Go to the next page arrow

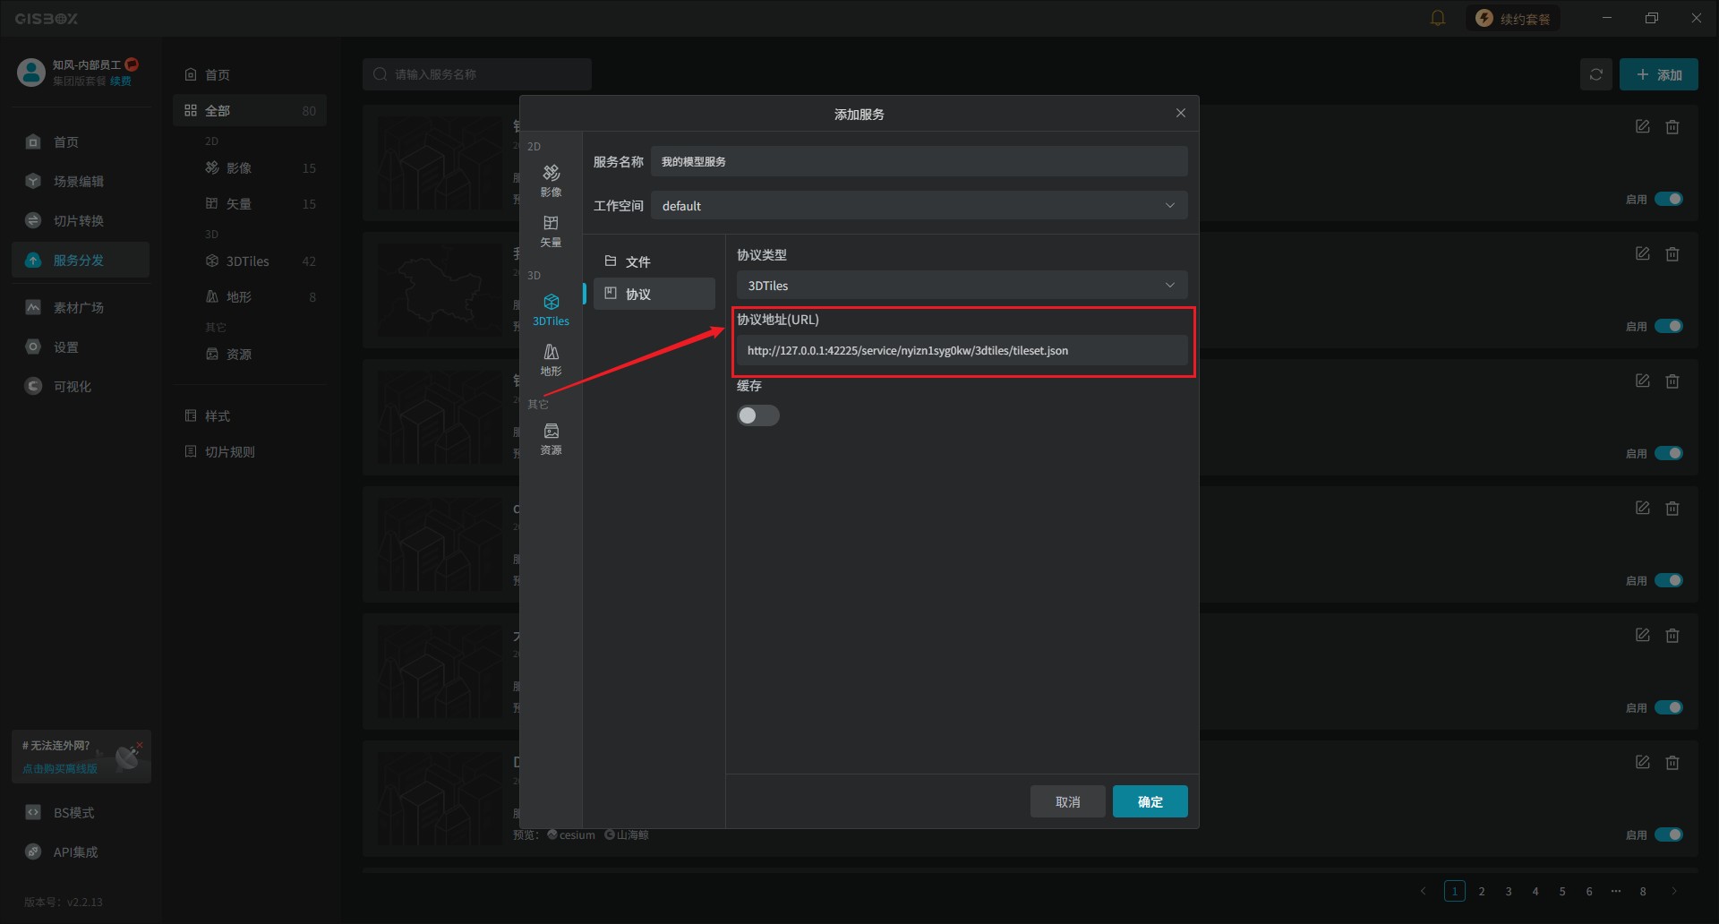pyautogui.click(x=1673, y=891)
